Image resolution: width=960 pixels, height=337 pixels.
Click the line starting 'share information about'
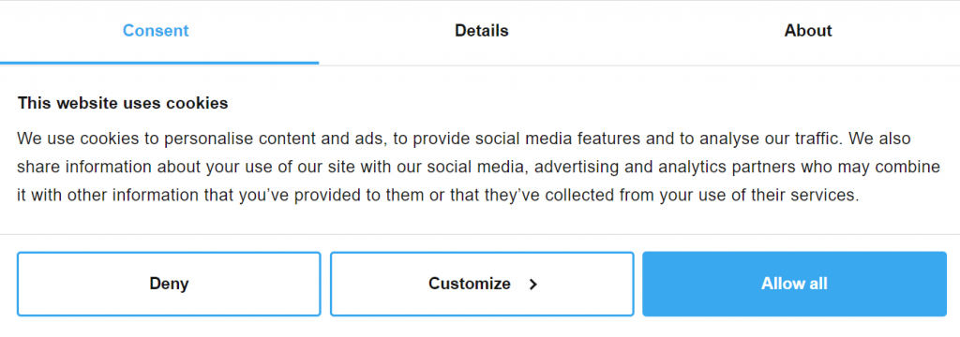pos(478,167)
